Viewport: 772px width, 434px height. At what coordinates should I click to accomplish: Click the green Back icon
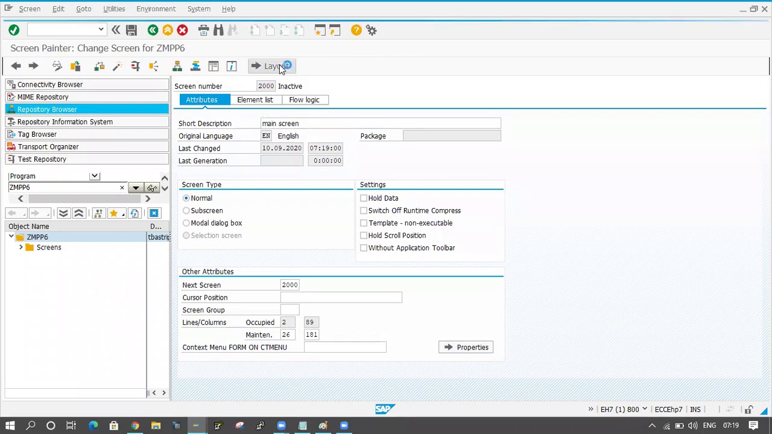pos(153,30)
